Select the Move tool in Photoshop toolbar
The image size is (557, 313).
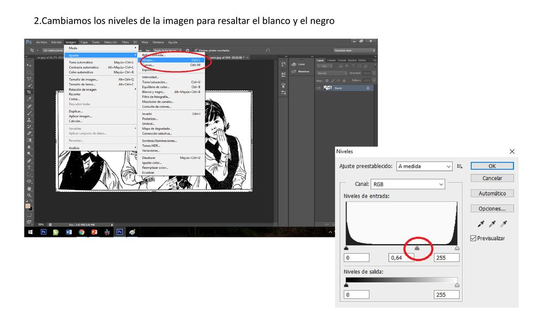(x=29, y=65)
